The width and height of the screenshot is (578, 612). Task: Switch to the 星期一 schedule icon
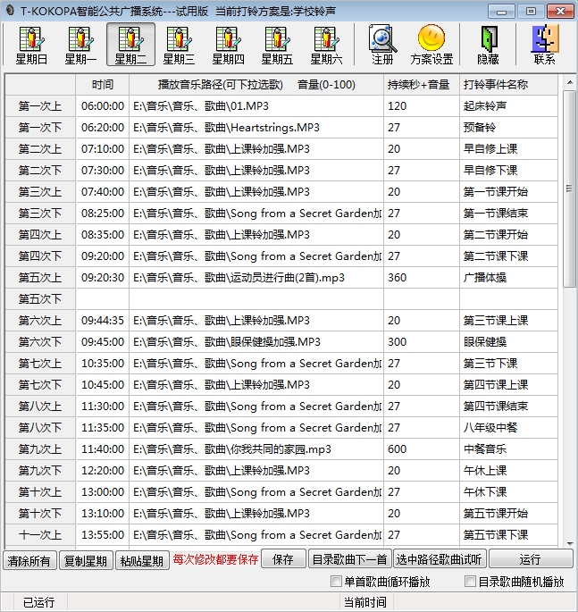click(x=80, y=45)
